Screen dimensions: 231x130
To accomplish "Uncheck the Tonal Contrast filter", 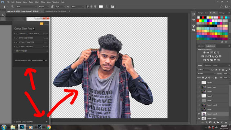I will [x=17, y=47].
